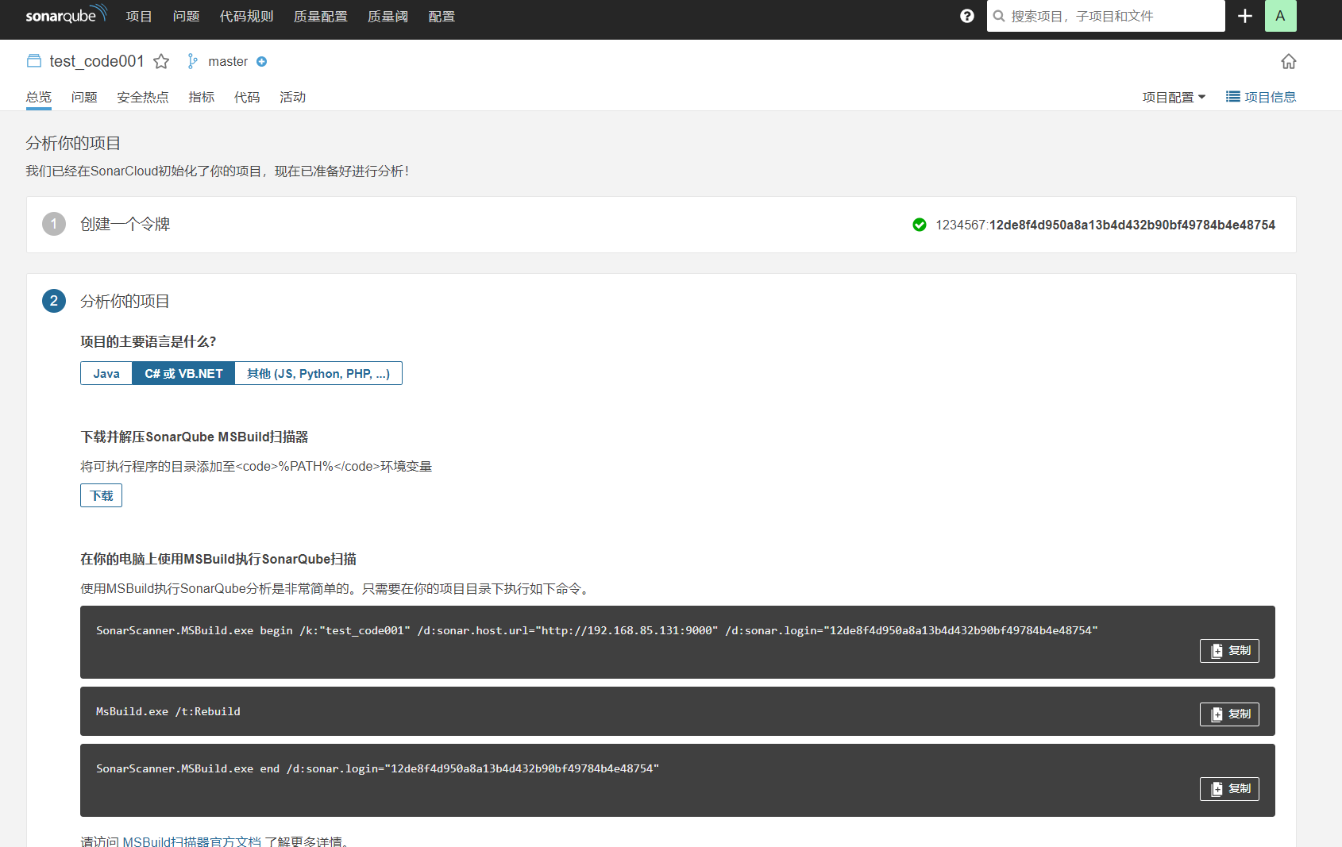Image resolution: width=1342 pixels, height=847 pixels.
Task: Copy the MsBuild.exe /t:Rebuild command
Action: (1229, 714)
